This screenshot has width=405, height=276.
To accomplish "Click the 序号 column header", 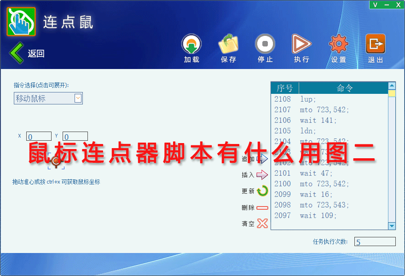I will point(284,88).
